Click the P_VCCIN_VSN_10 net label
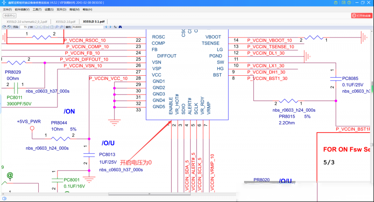 point(83,65)
